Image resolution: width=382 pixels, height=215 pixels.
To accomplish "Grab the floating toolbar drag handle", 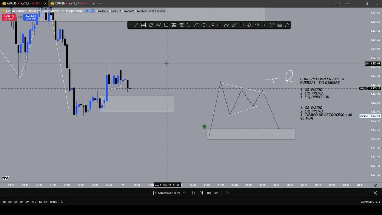I will click(x=130, y=25).
